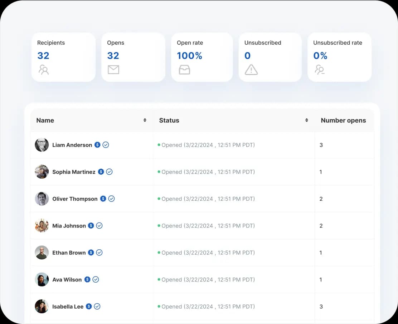Screen dimensions: 398x324
Task: Click the Unsubscribed rate user-minus icon
Action: [320, 69]
